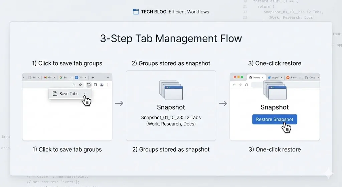Click the Google 'G' favicon
Screen dimensions: 342x187
(61, 78)
